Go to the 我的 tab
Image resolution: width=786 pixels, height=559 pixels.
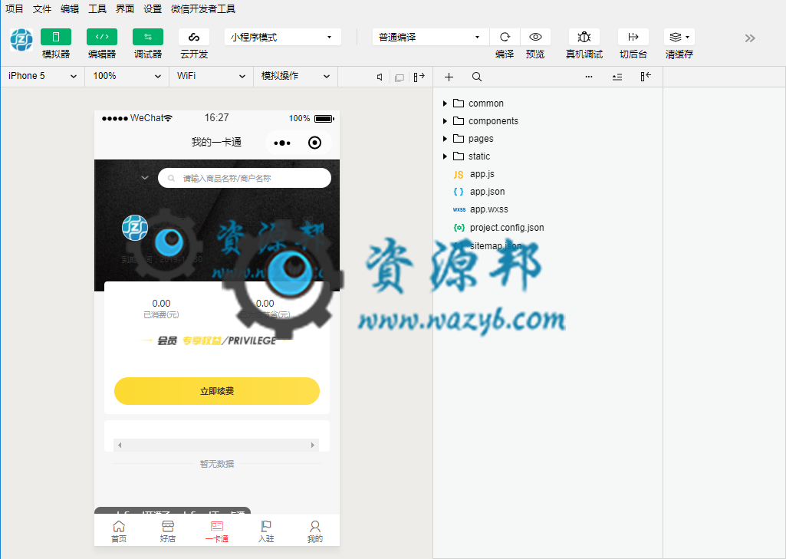coord(315,531)
